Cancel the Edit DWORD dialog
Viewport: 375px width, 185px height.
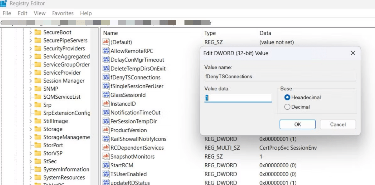(x=338, y=124)
